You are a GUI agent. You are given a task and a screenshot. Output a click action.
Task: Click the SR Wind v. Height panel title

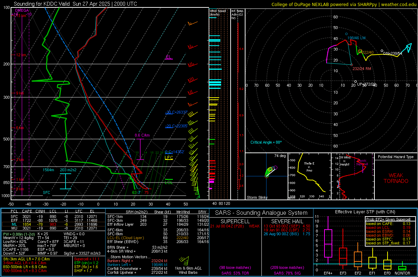pyautogui.click(x=345, y=161)
